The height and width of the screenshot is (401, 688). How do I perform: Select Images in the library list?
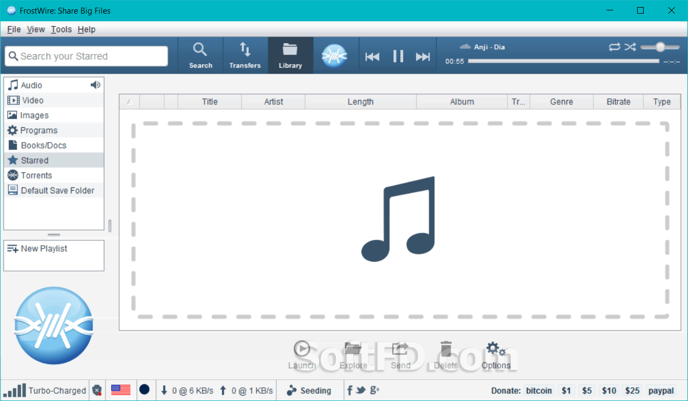(x=54, y=115)
